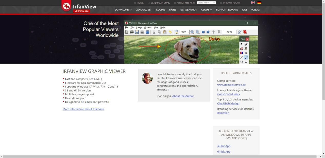Open the Options menu in banner window
The image size is (325, 158).
click(148, 27)
